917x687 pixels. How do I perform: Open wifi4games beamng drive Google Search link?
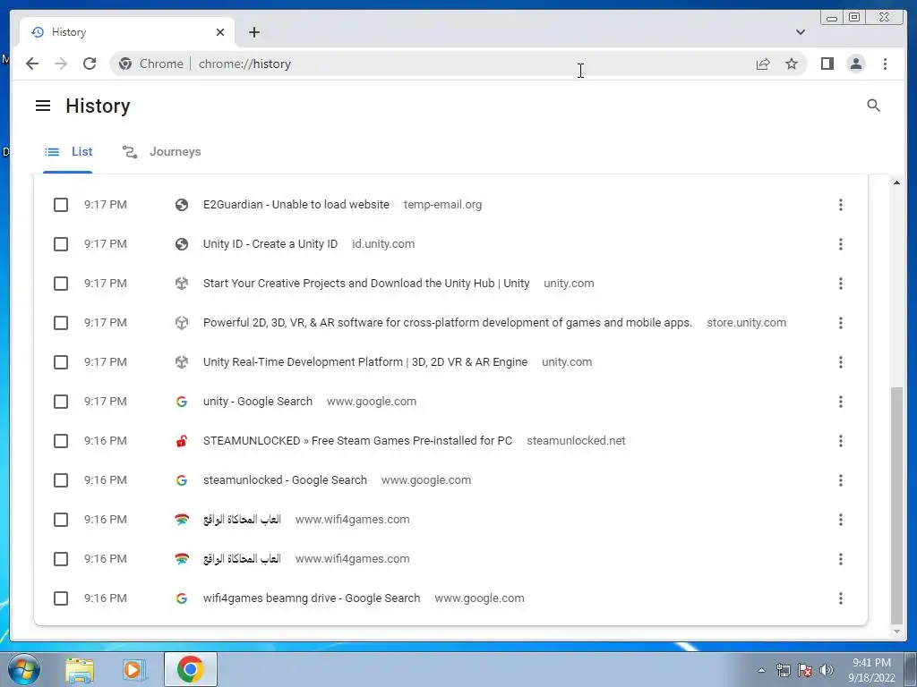coord(312,598)
